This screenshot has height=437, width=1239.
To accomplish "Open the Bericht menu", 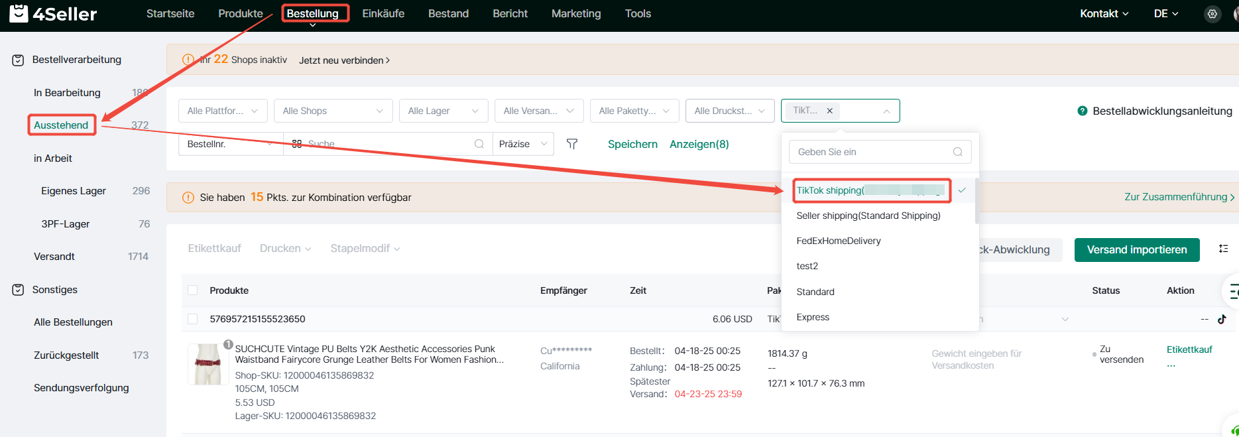I will 510,13.
